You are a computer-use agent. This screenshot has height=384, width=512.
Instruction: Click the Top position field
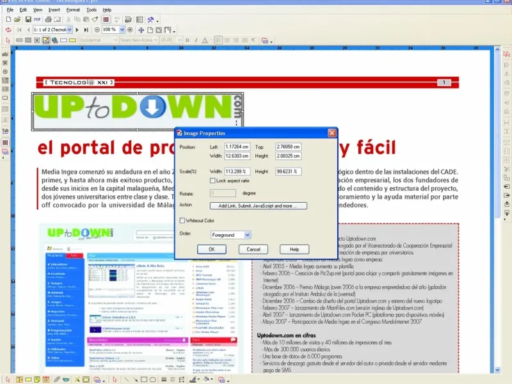tap(288, 147)
